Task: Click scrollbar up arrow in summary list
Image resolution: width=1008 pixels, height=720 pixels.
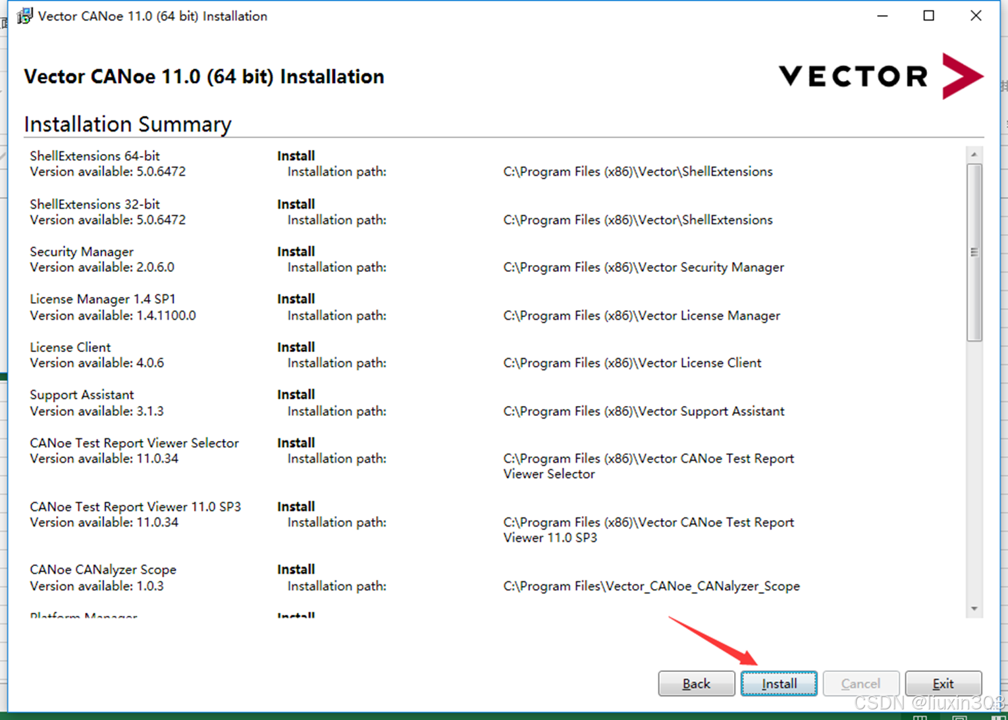Action: (x=974, y=155)
